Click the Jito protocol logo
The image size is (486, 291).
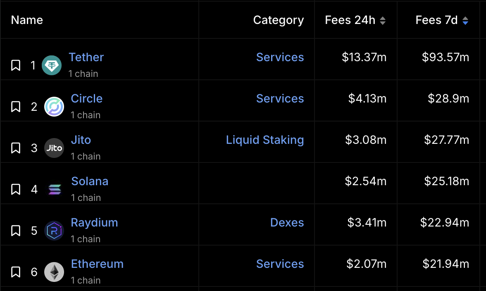(x=54, y=148)
